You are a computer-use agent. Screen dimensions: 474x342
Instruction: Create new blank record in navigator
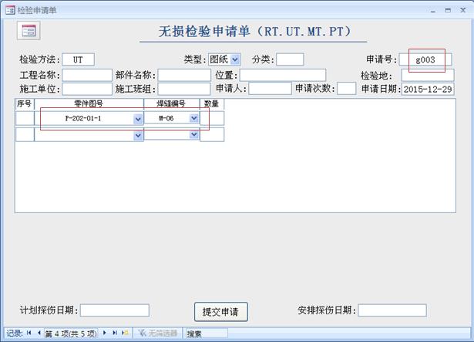point(125,334)
